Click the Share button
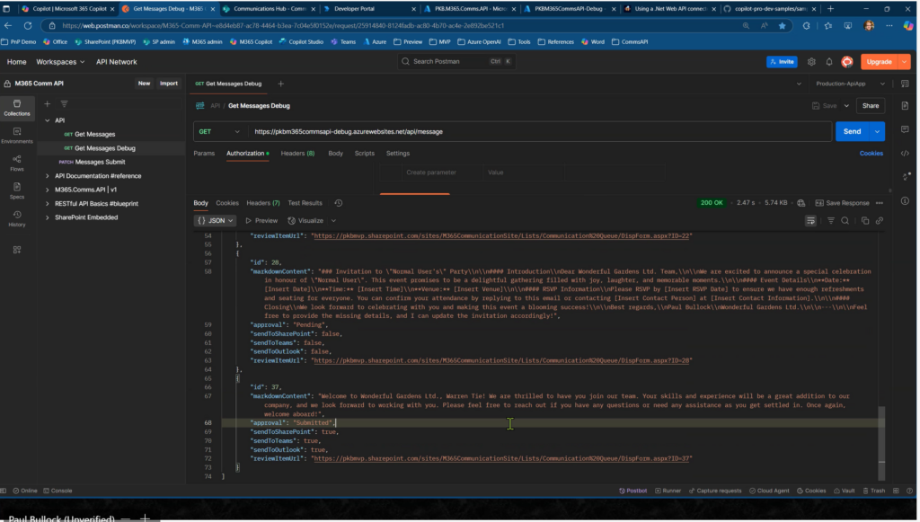 point(871,106)
